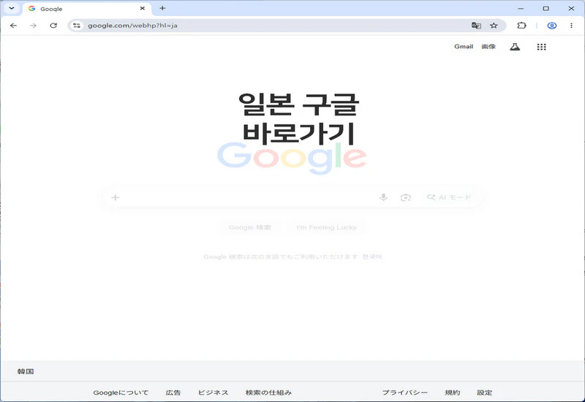The width and height of the screenshot is (585, 402).
Task: Start voice search with the microphone
Action: pyautogui.click(x=383, y=197)
